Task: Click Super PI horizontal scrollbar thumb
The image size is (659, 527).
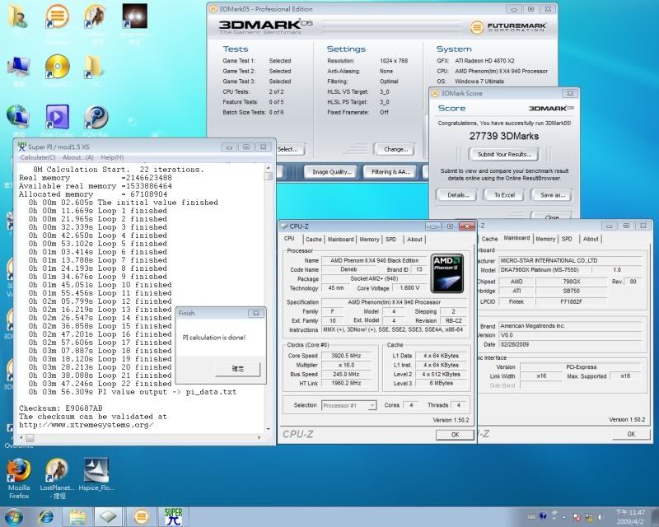Action: 30,438
